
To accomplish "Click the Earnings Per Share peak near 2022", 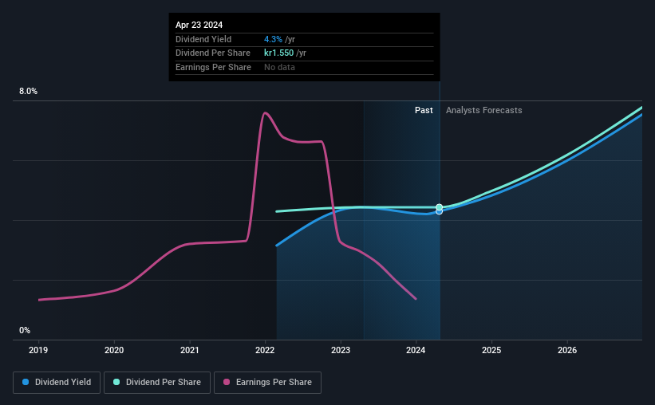I will pyautogui.click(x=264, y=112).
